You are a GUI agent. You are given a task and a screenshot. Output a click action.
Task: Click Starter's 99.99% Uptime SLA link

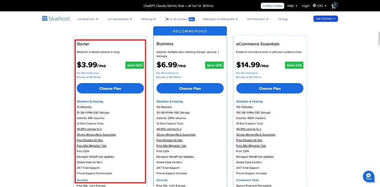pyautogui.click(x=89, y=129)
